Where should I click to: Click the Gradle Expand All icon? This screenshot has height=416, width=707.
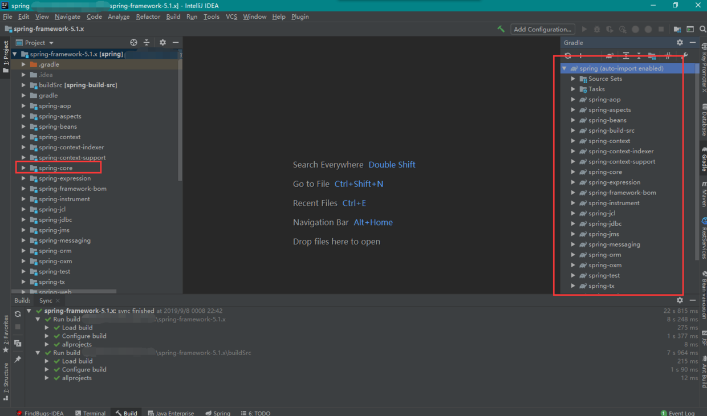click(x=626, y=56)
